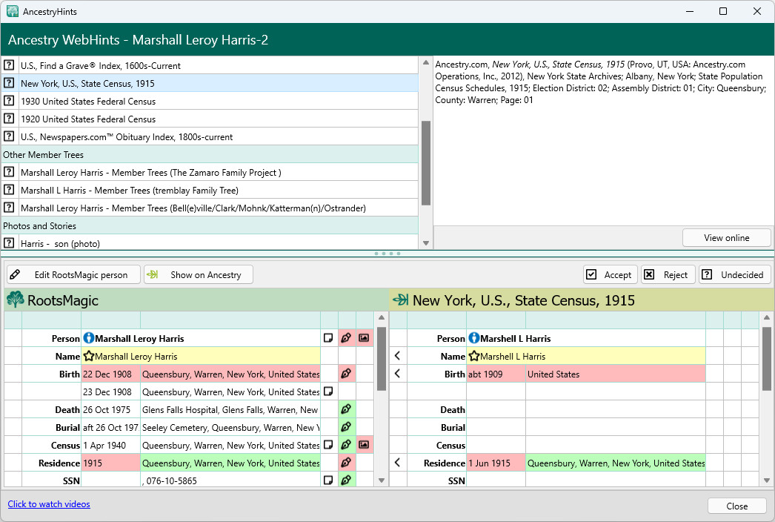Click the hints list vertical scrollbar
Screen dimensions: 775x522
click(x=425, y=163)
